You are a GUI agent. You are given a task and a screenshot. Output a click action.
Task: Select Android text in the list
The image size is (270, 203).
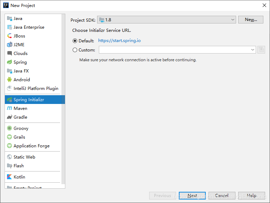[x=22, y=80]
